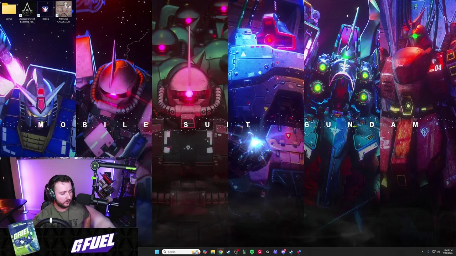Open the red and blue pinwheel taskbar icon

pyautogui.click(x=299, y=252)
